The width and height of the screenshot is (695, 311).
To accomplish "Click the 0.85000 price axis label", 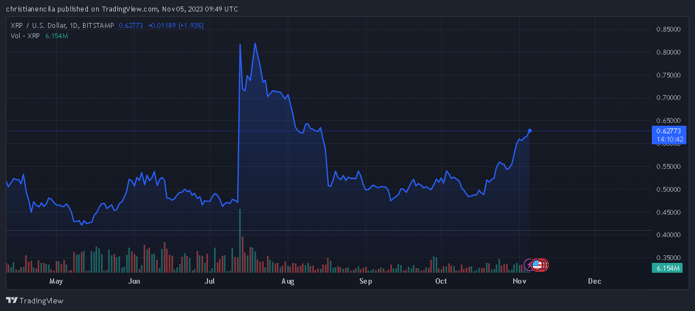I will pyautogui.click(x=669, y=30).
